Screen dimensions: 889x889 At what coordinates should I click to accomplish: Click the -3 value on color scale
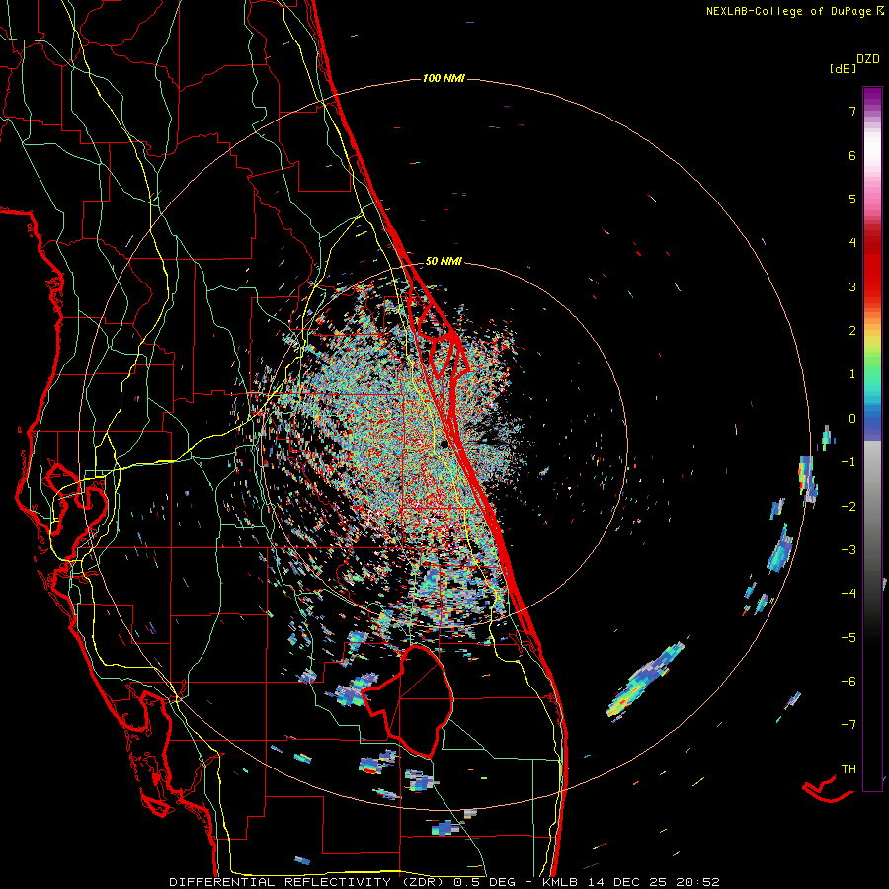(x=849, y=550)
